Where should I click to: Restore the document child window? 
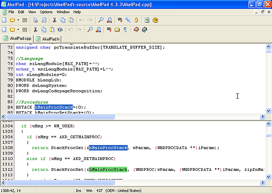coord(262,12)
